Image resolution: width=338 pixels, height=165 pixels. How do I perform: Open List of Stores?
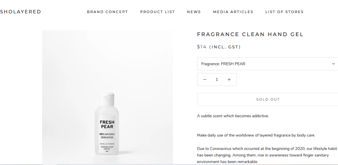point(284,12)
